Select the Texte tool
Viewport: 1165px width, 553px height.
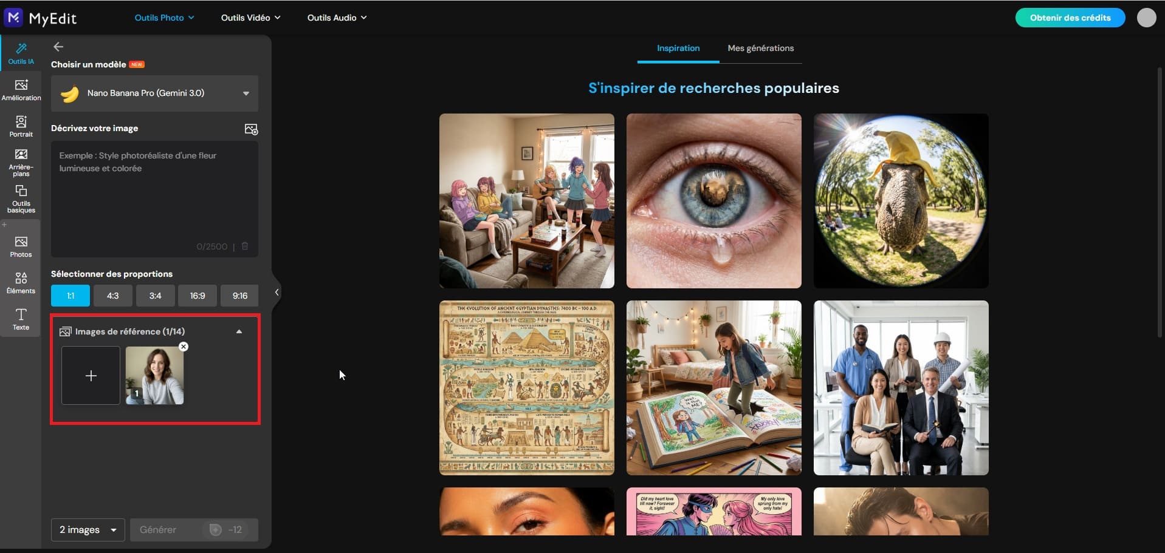pyautogui.click(x=21, y=319)
